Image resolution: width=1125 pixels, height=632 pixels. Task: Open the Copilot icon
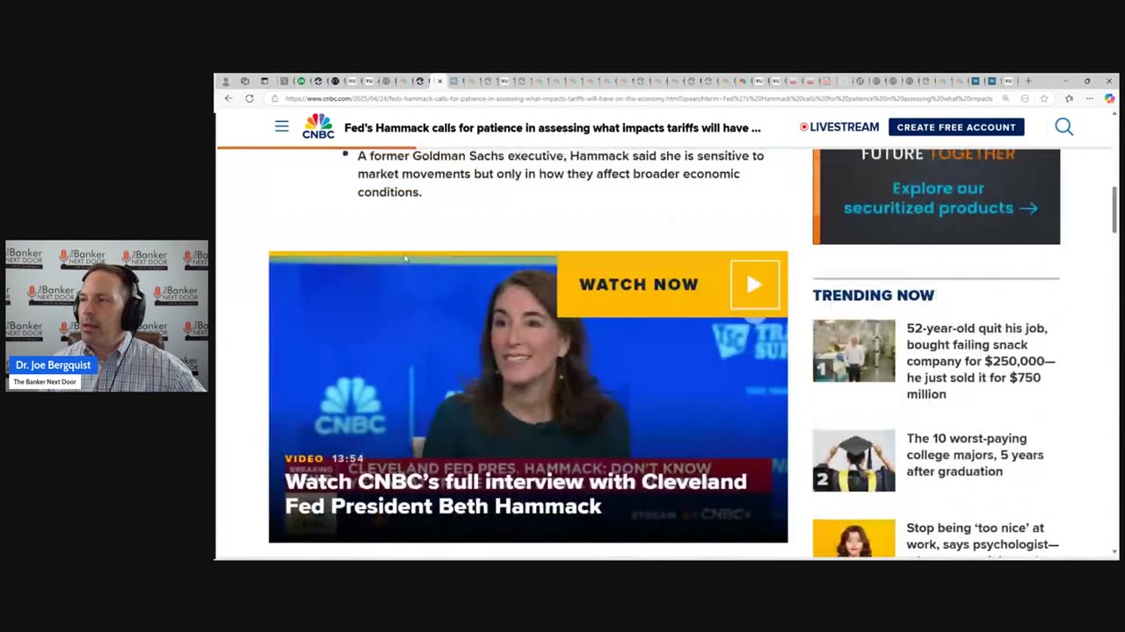pyautogui.click(x=1109, y=98)
